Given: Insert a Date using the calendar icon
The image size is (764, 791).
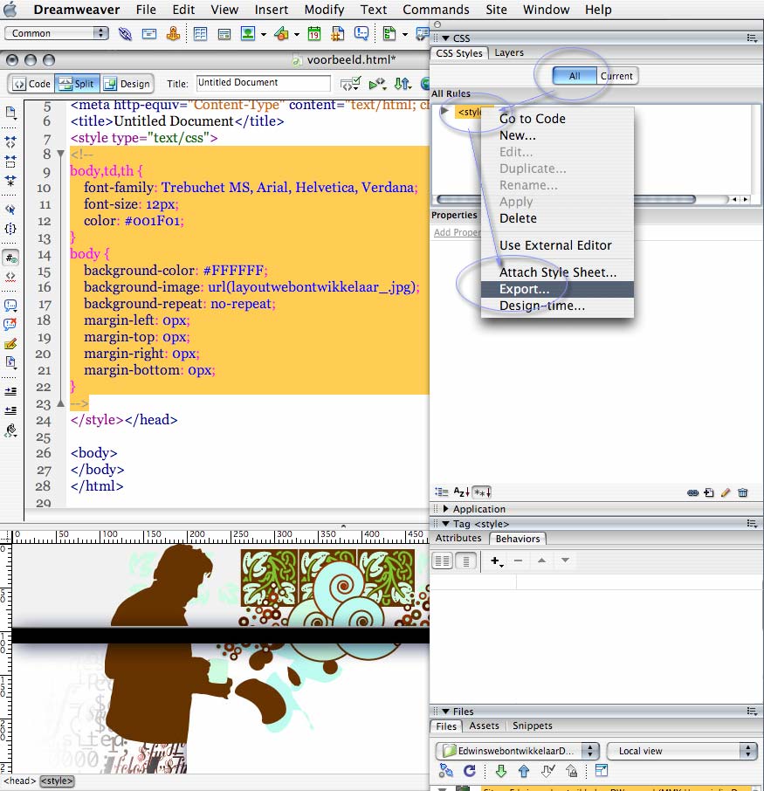Looking at the screenshot, I should pos(313,34).
